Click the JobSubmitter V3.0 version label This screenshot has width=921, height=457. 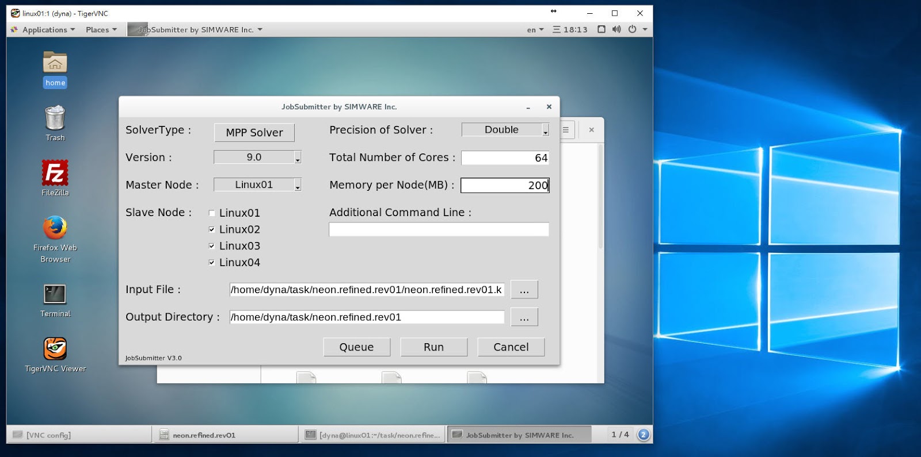click(x=154, y=358)
